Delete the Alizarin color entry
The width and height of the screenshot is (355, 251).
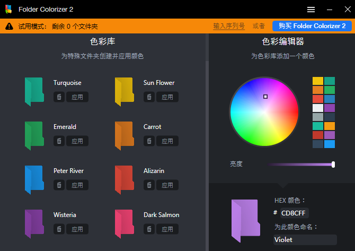[x=149, y=185]
